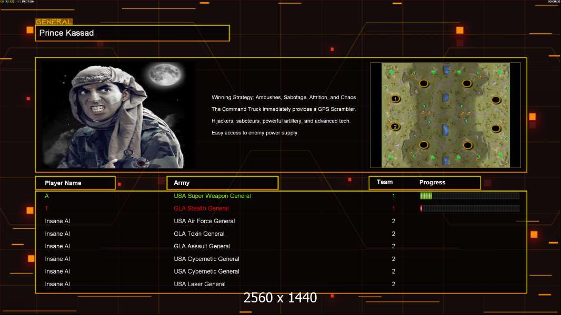Select green player name A

(47, 196)
